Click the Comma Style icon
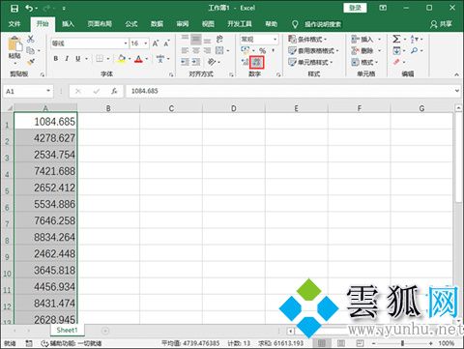This screenshot has height=349, width=464. [x=274, y=50]
